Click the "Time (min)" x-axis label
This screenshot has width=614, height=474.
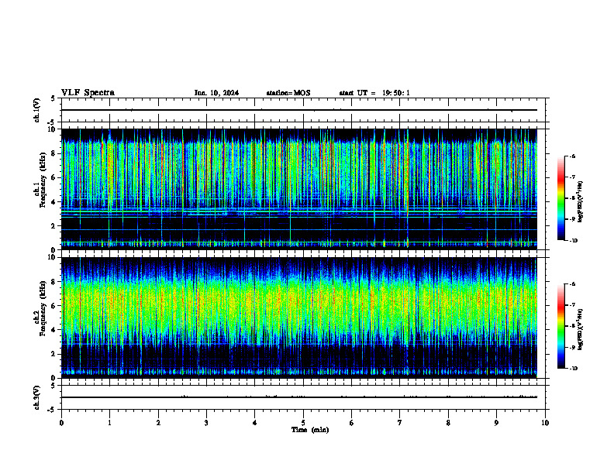click(310, 430)
